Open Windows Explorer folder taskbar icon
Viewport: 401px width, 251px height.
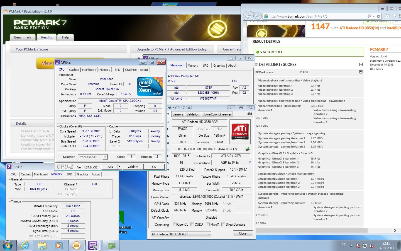[42, 245]
